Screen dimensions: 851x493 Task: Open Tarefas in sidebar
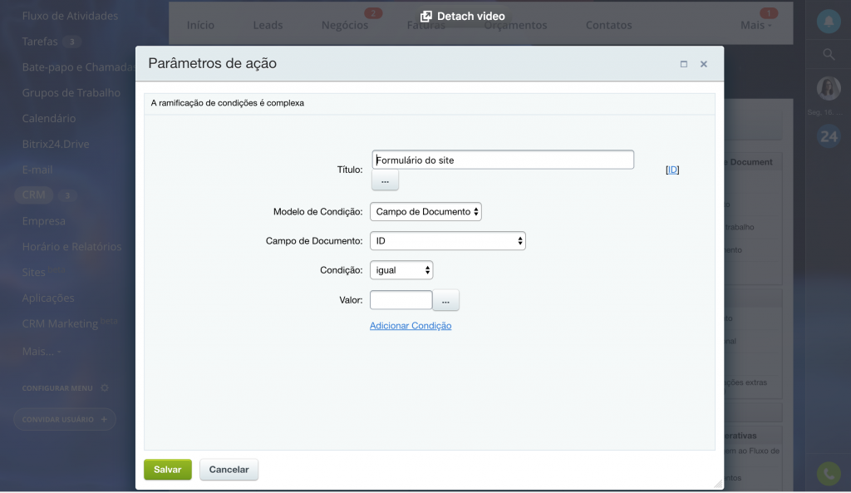click(40, 42)
